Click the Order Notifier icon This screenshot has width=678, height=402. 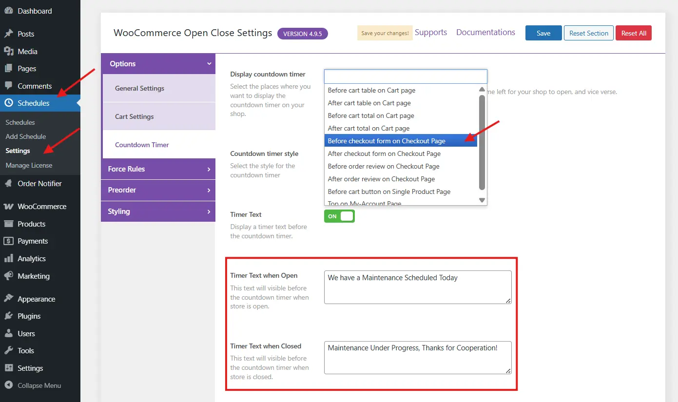click(8, 184)
